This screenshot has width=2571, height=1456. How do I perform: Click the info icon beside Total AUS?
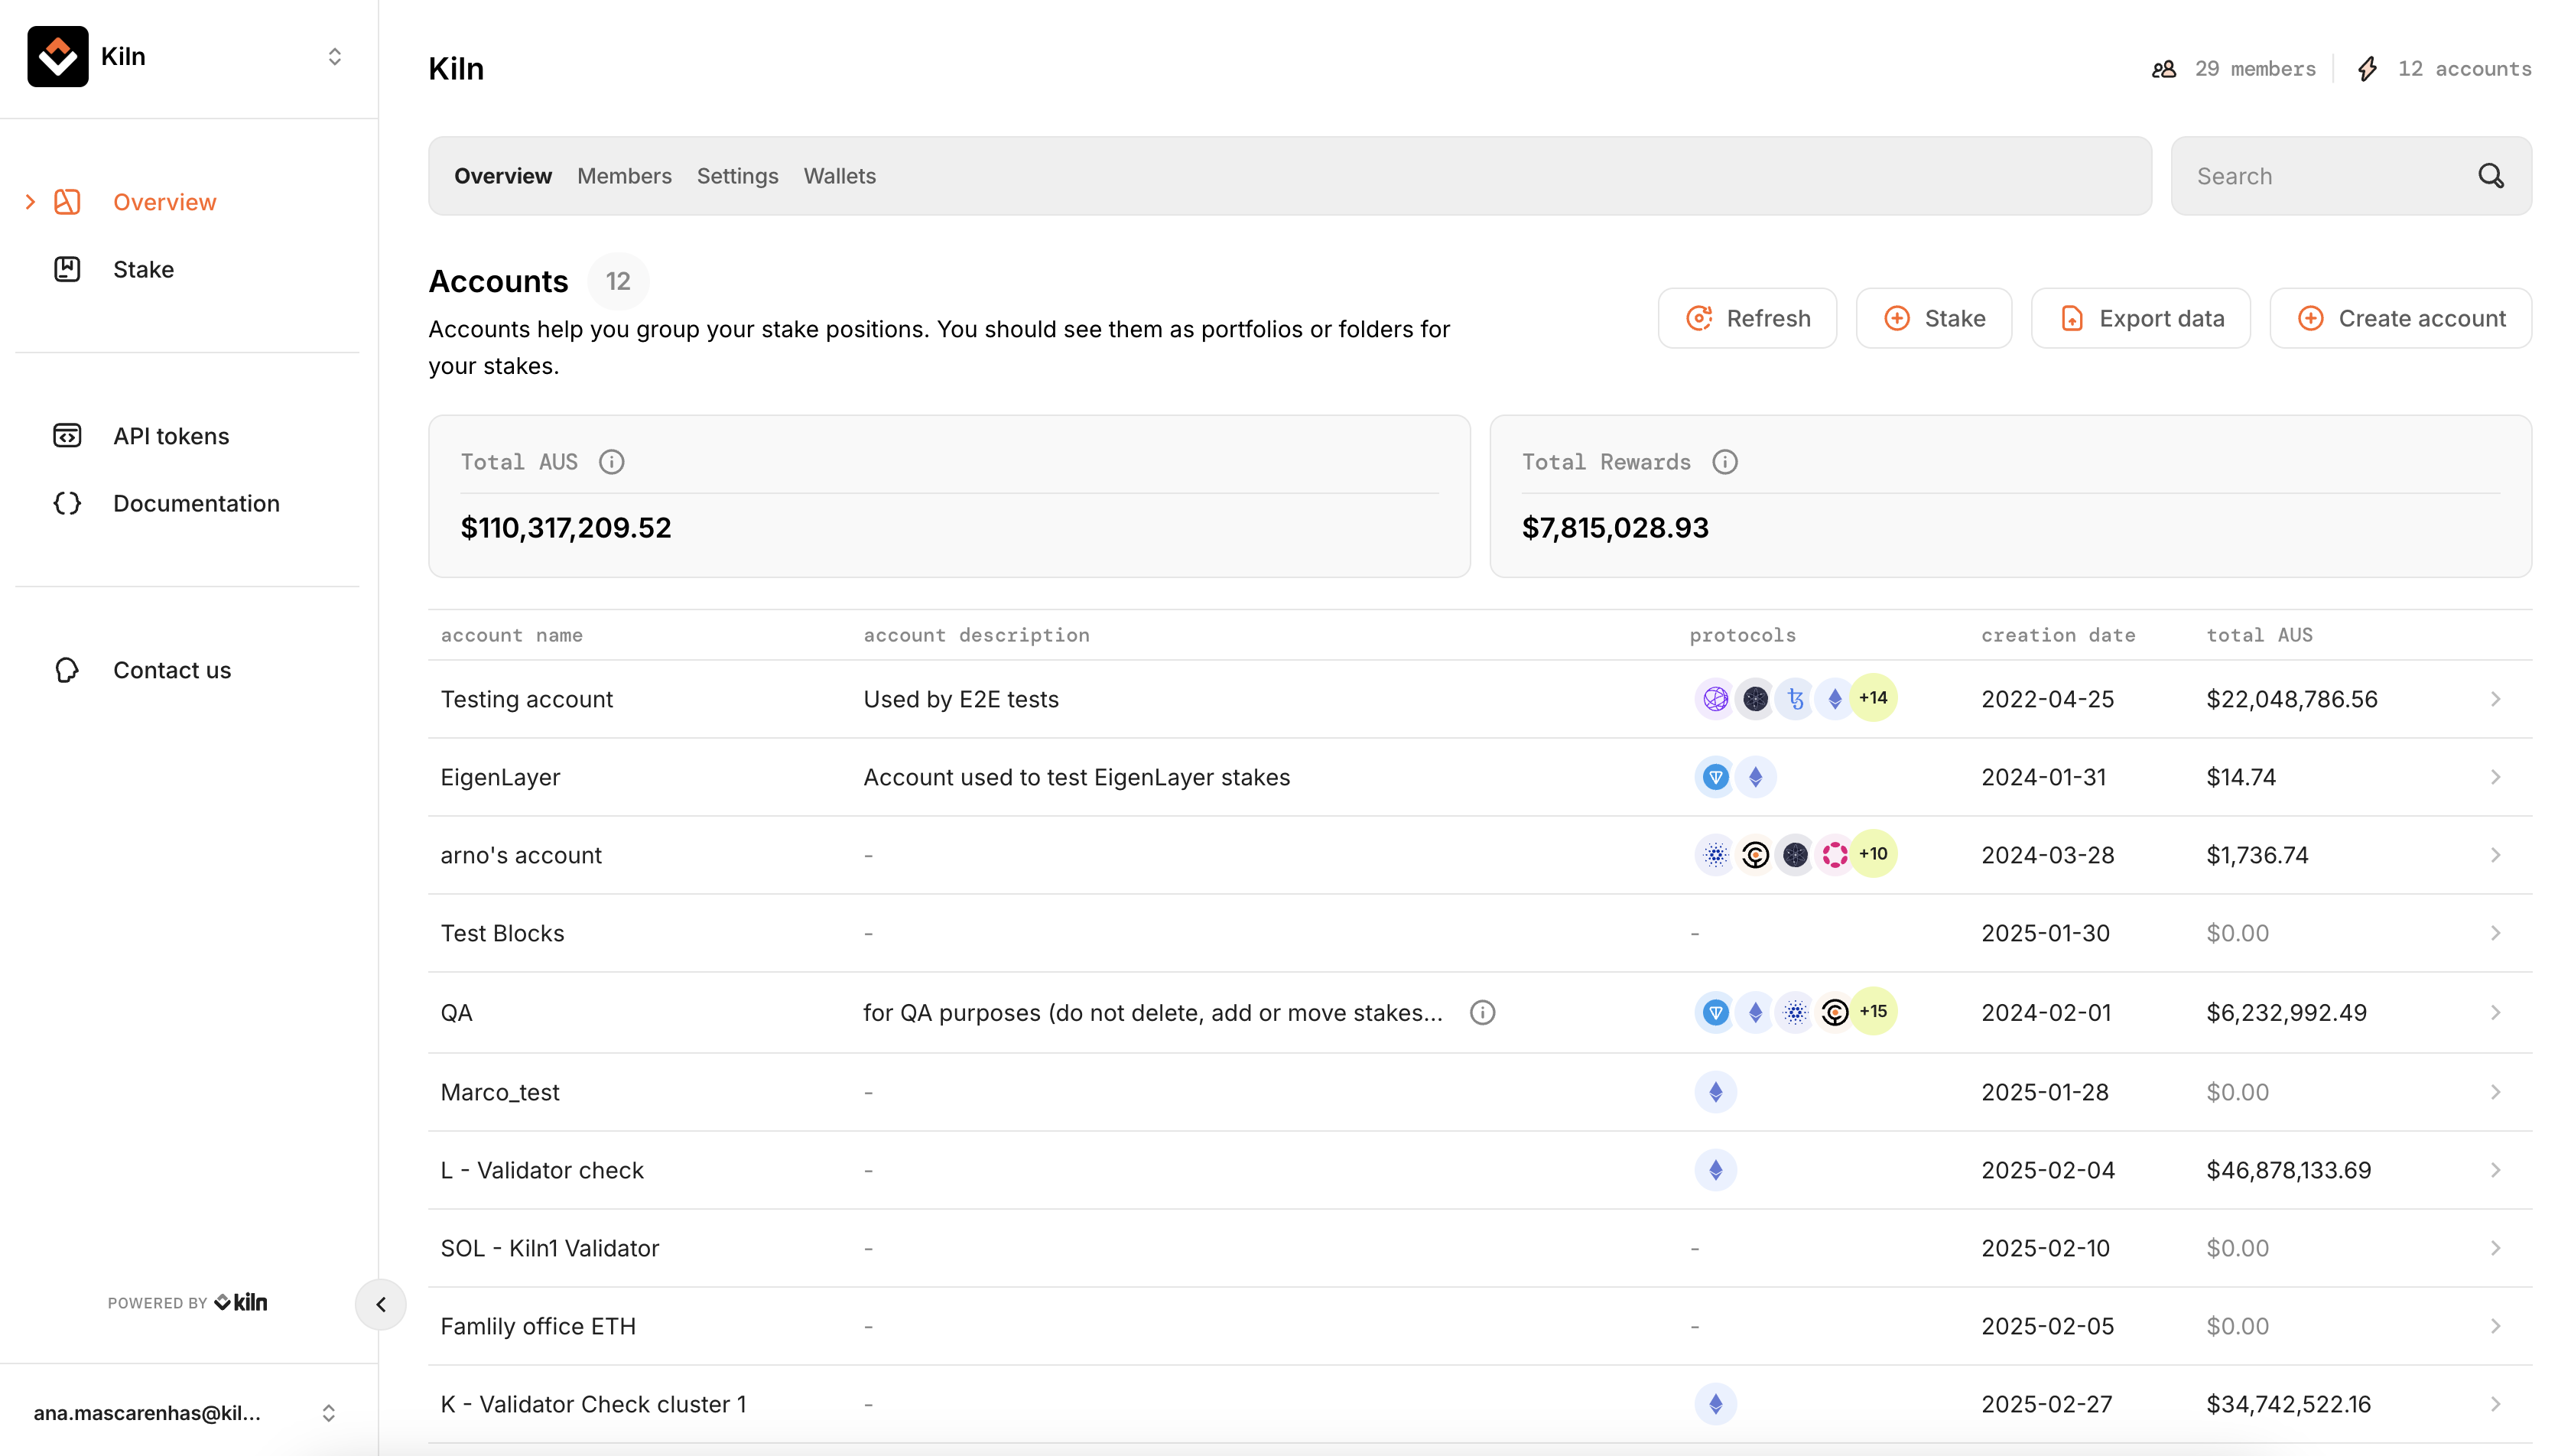tap(611, 462)
